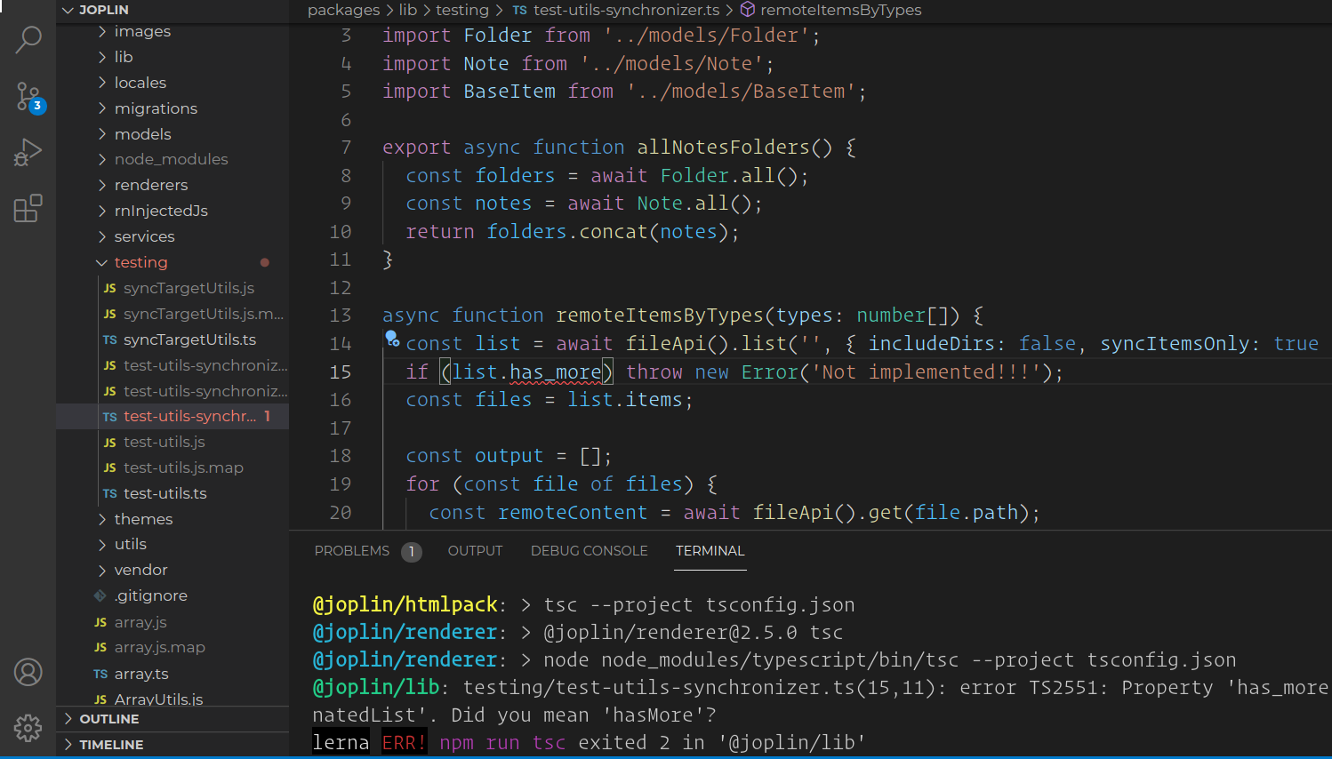Click the quick fix lightbulb on line 14
1332x759 pixels.
pyautogui.click(x=392, y=339)
